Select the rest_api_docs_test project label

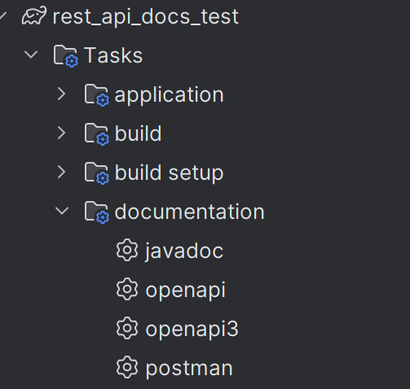[146, 17]
